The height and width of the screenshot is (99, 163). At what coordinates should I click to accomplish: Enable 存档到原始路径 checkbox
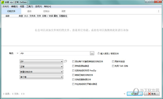(x=73, y=66)
